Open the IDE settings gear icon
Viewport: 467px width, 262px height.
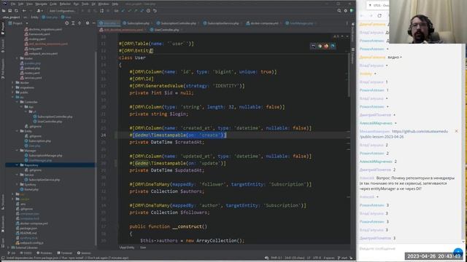(x=345, y=11)
